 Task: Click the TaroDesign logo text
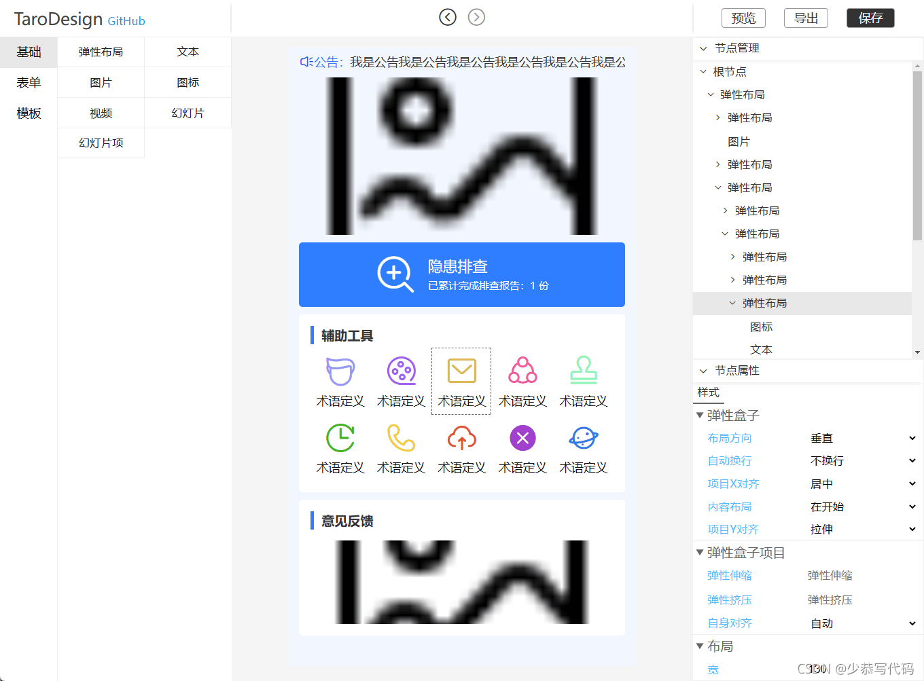[x=58, y=19]
